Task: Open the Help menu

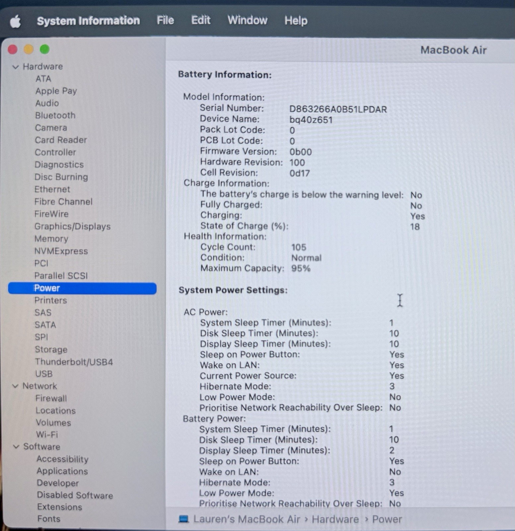Action: (296, 21)
